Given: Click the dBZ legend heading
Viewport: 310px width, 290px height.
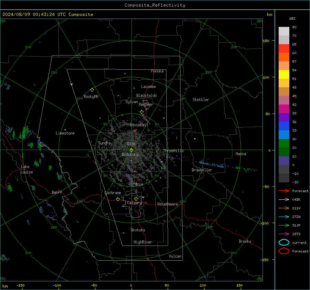Looking at the screenshot, I should tap(292, 18).
